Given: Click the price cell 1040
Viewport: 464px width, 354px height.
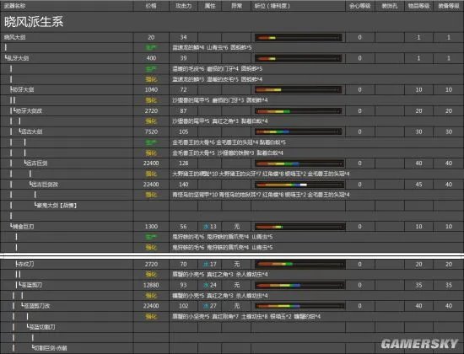Looking at the screenshot, I should (151, 89).
